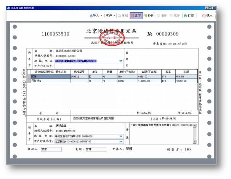Click the 税额 column header

point(186,72)
